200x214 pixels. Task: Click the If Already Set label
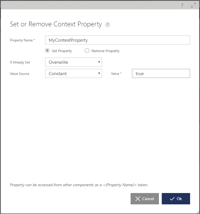pyautogui.click(x=20, y=62)
